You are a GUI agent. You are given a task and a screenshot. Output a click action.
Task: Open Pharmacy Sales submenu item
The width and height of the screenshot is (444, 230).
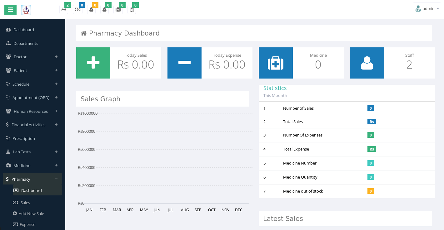pyautogui.click(x=37, y=203)
